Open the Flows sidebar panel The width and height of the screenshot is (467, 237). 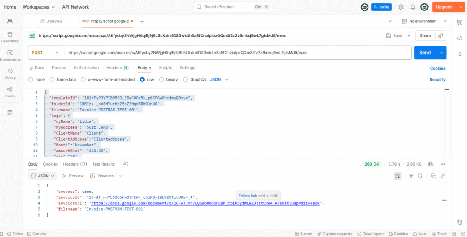click(10, 92)
